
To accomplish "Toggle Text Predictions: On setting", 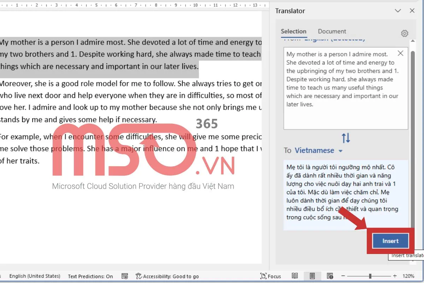I will coord(90,276).
